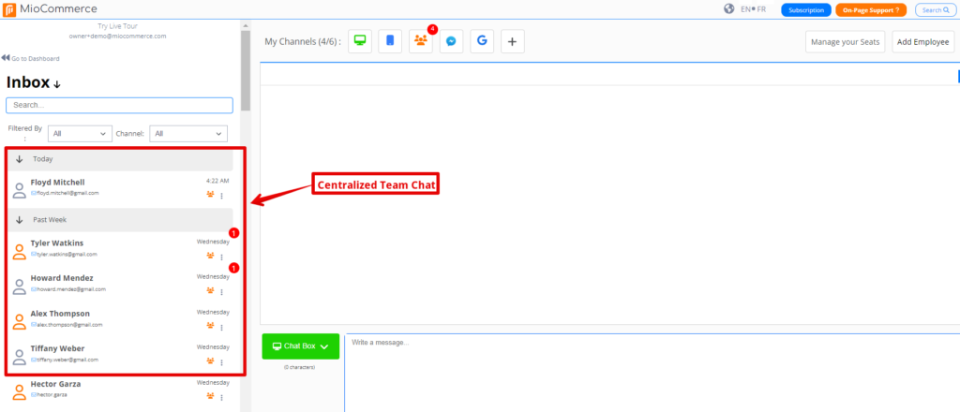
Task: Click the inbox list vertical scrollbar
Action: click(246, 70)
